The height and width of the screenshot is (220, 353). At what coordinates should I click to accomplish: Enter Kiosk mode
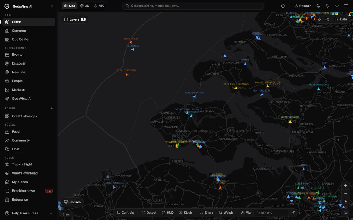pos(185,213)
